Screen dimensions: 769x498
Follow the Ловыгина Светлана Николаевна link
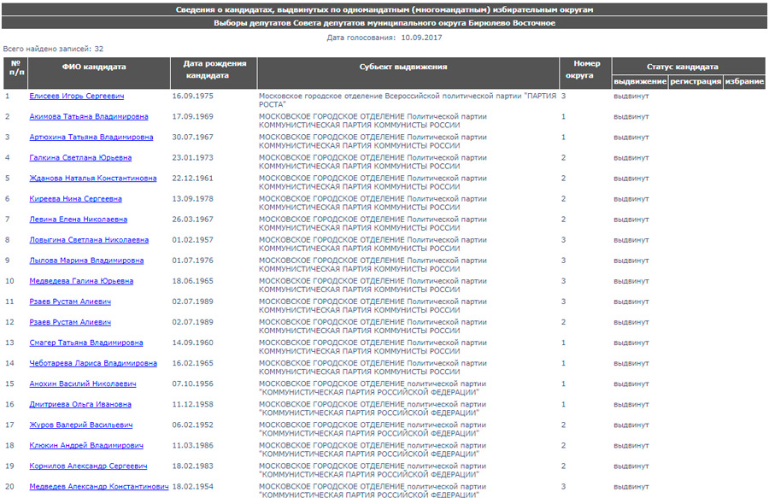pyautogui.click(x=89, y=240)
